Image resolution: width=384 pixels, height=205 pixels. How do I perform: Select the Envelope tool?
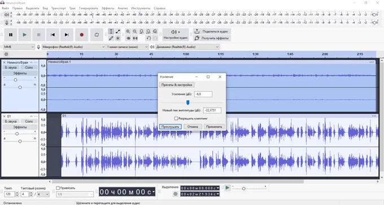118,32
